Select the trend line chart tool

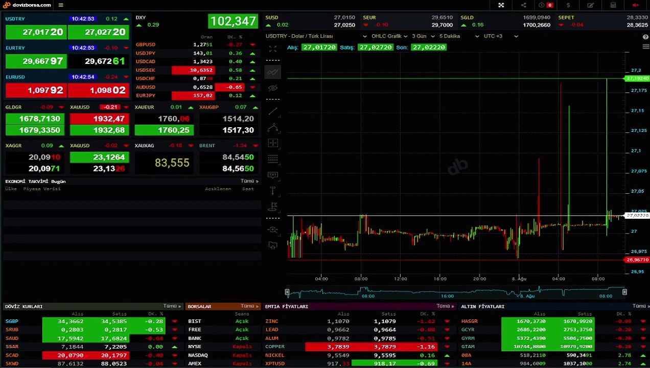point(273,72)
